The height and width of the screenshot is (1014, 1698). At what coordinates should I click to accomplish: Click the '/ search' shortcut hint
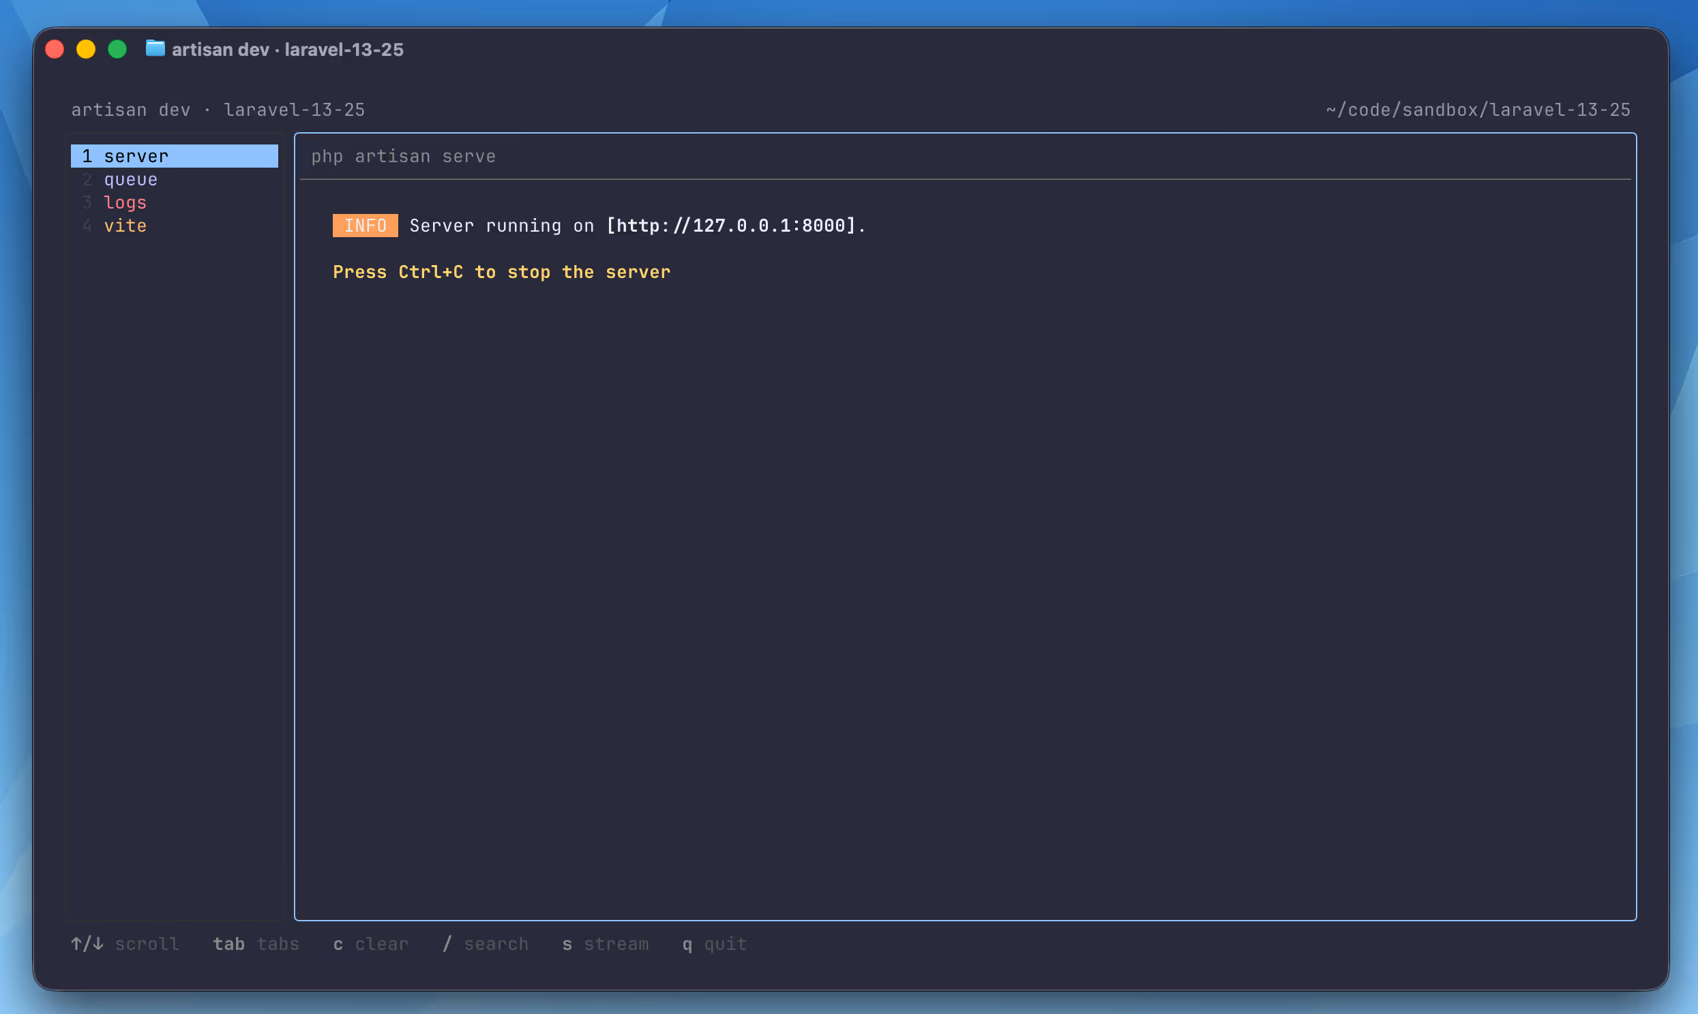486,944
